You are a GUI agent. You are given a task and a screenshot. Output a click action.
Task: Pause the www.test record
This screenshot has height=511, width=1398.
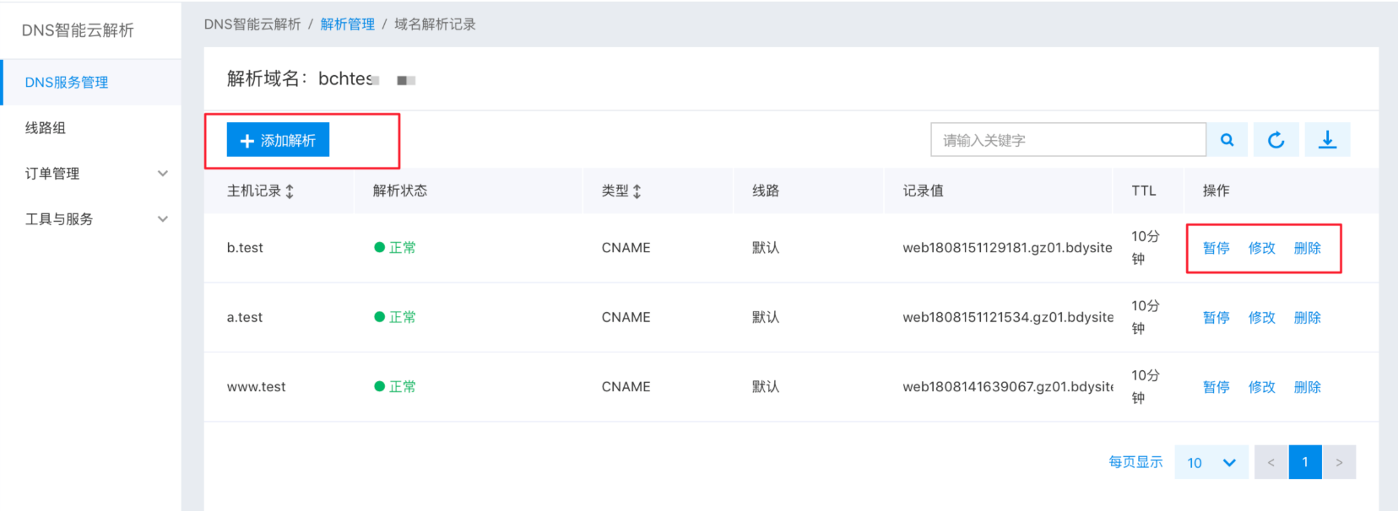click(x=1216, y=387)
